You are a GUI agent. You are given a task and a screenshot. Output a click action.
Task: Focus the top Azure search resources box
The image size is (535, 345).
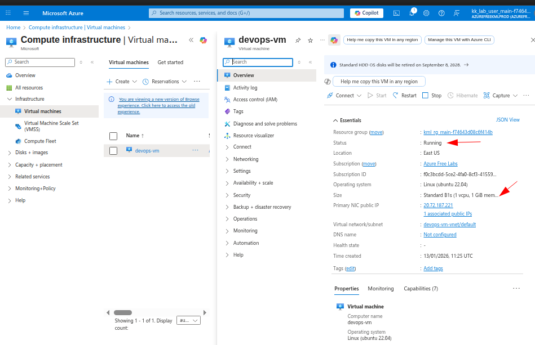(x=246, y=13)
